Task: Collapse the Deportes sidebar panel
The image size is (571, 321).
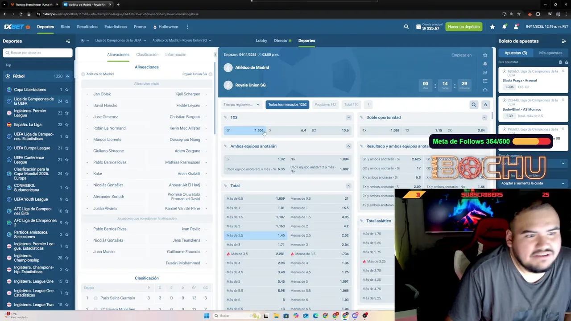Action: (68, 41)
